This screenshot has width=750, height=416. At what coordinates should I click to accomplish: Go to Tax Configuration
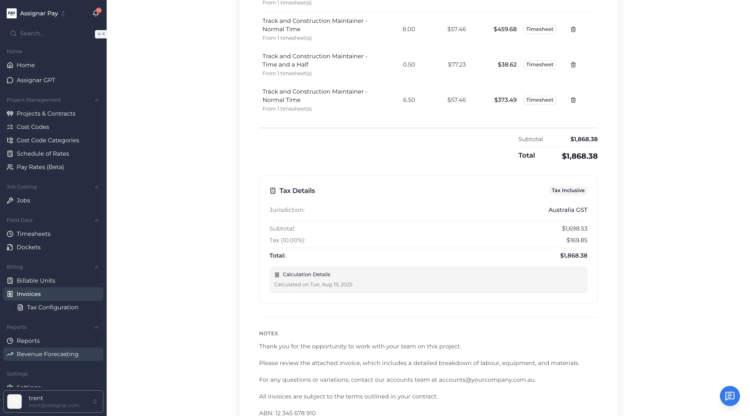click(x=52, y=307)
